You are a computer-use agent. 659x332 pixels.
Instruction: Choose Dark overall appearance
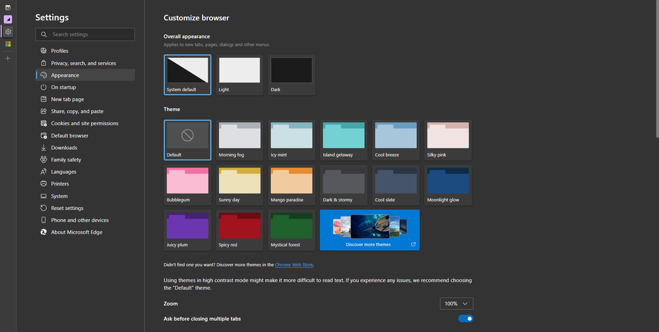coord(292,75)
